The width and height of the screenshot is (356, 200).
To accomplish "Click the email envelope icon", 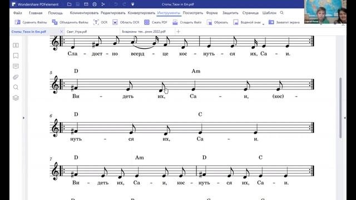I will point(86,4).
